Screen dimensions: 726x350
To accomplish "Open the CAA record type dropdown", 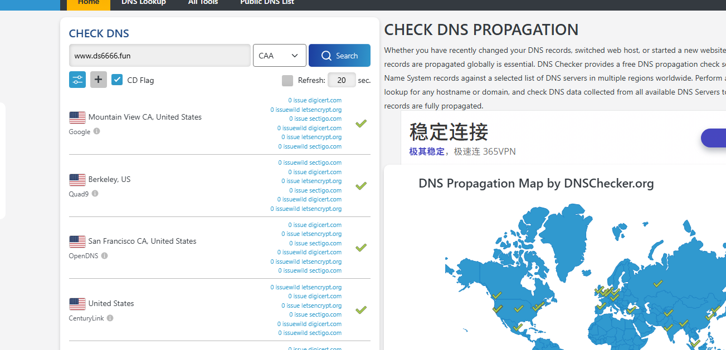I will 279,56.
